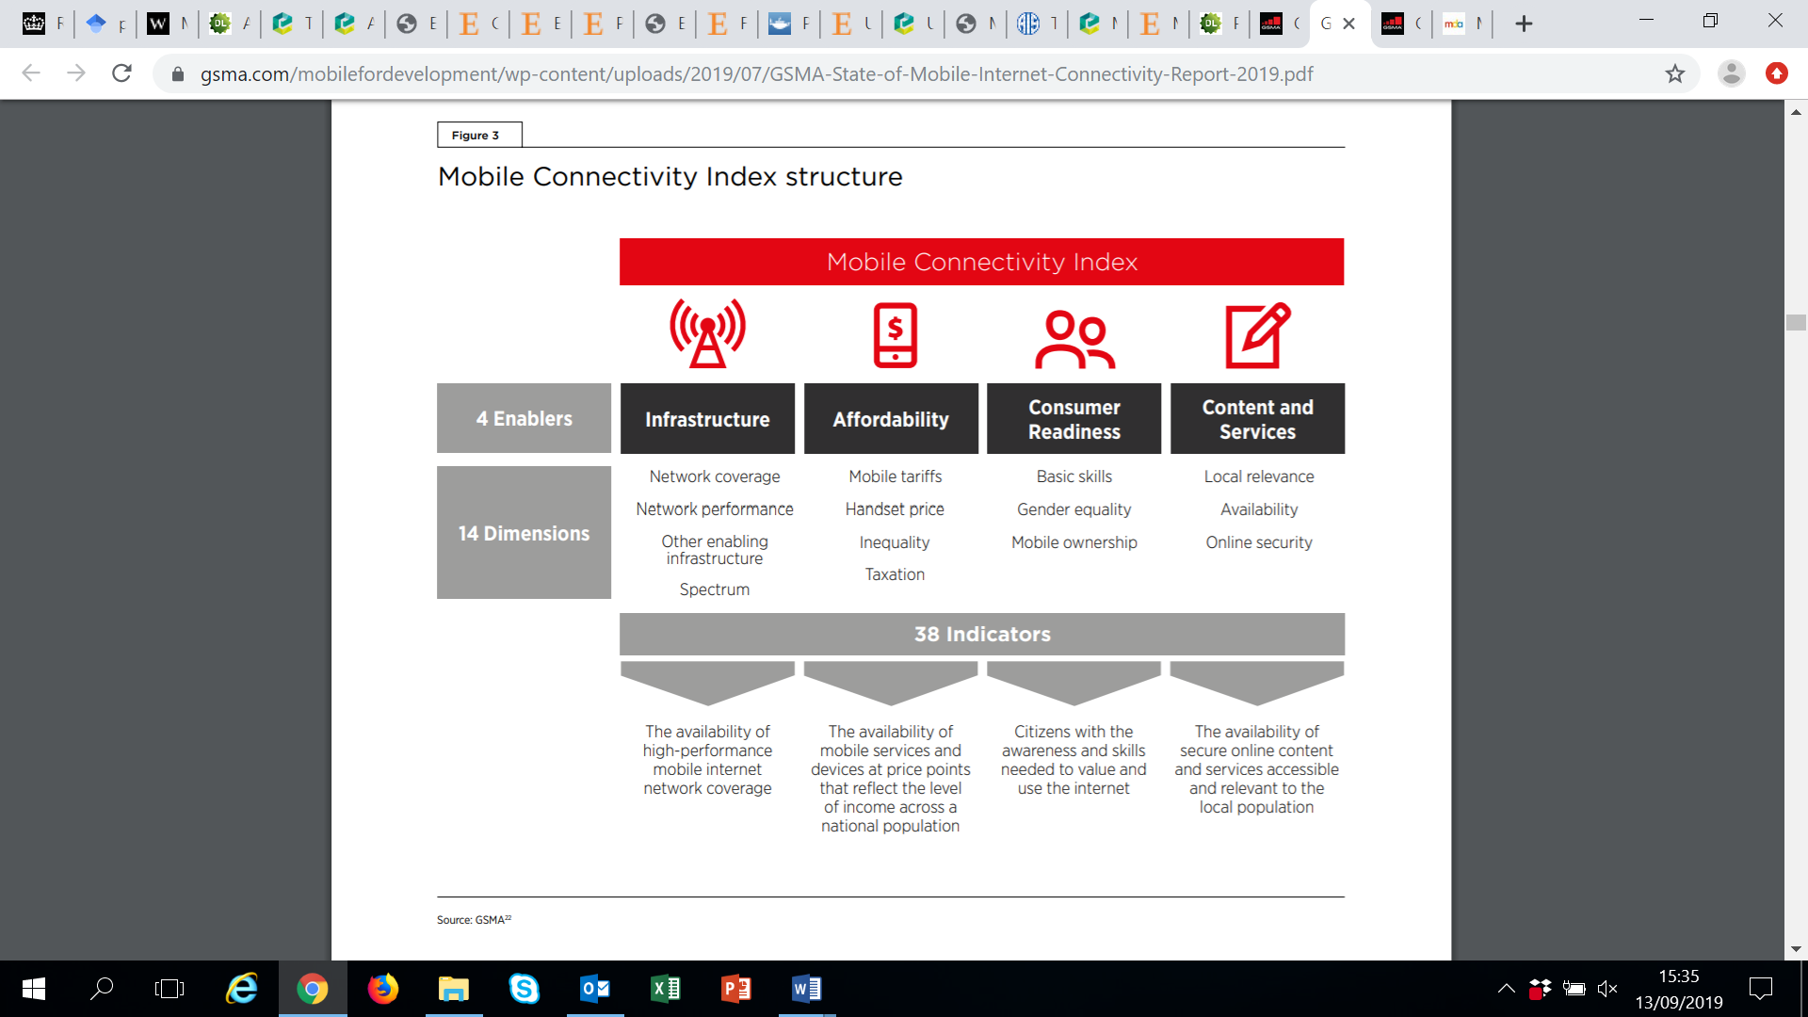Open Microsoft Word from the taskbar
This screenshot has width=1808, height=1017.
(x=807, y=989)
